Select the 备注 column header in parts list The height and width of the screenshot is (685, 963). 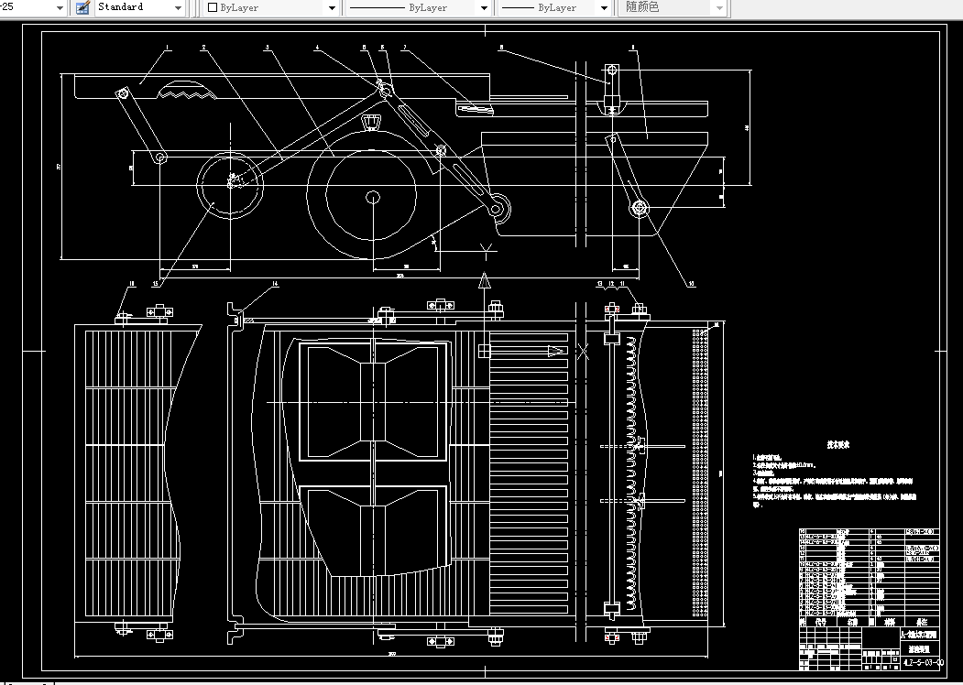click(922, 622)
